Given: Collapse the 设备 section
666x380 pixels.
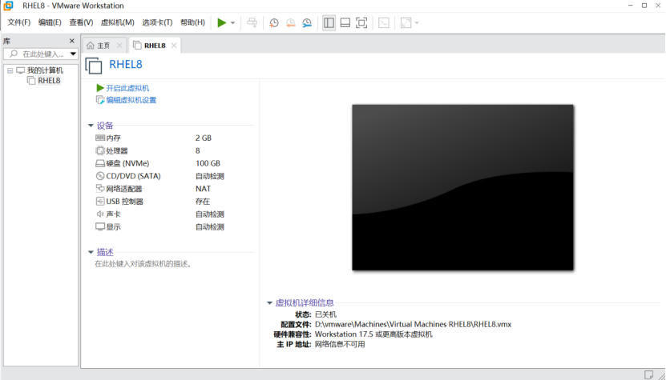Looking at the screenshot, I should (91, 126).
